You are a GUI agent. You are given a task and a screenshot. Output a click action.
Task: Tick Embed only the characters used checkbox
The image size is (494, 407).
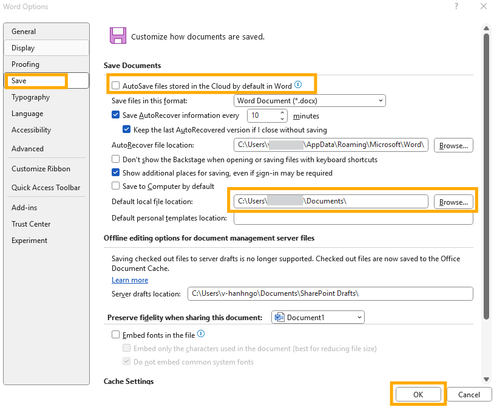(127, 347)
